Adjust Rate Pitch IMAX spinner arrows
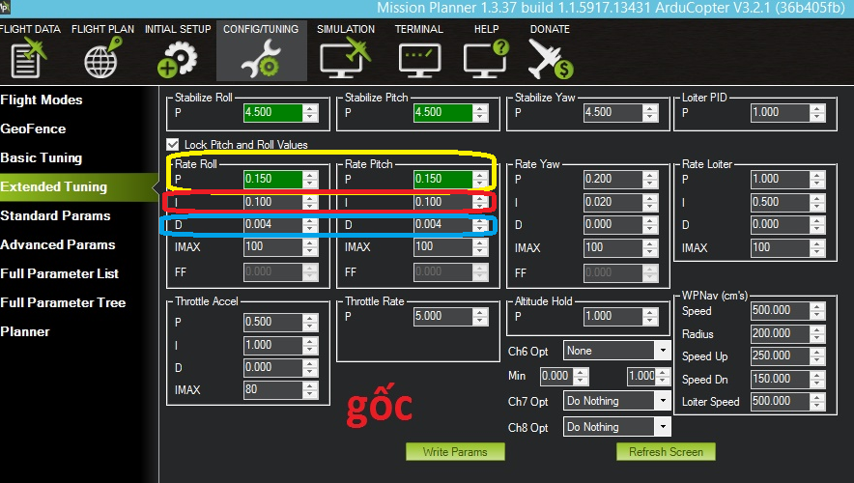Image resolution: width=854 pixels, height=483 pixels. pos(480,247)
